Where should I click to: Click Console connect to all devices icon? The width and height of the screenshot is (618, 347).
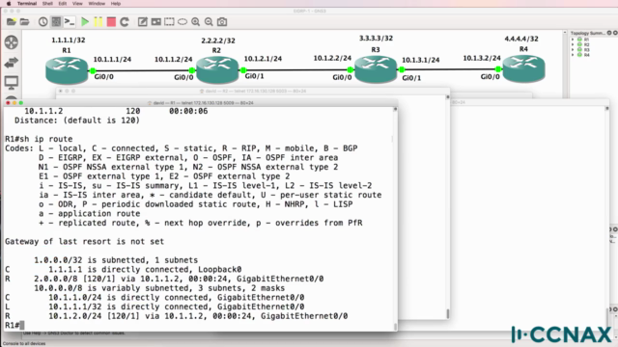coord(70,21)
